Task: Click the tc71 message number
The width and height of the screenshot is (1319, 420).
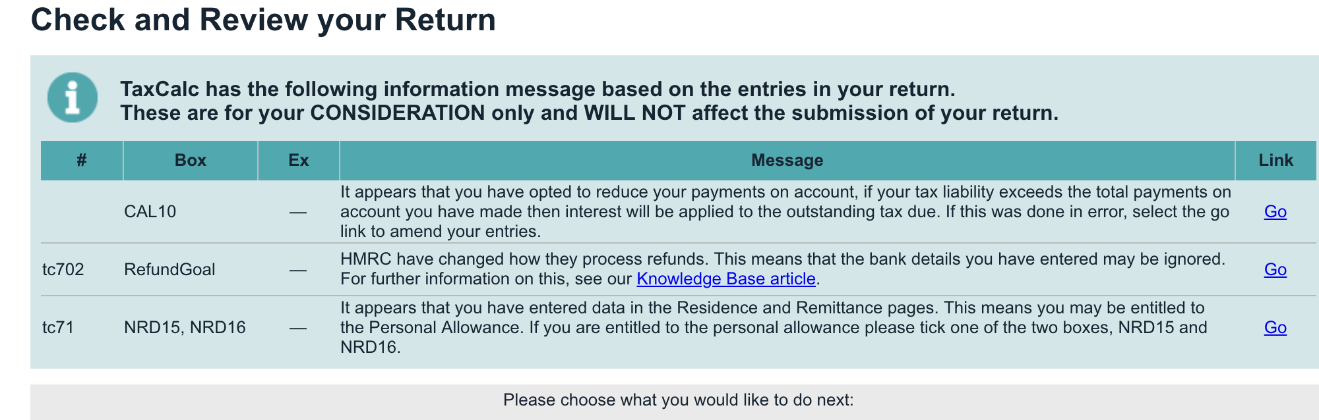Action: [x=58, y=327]
